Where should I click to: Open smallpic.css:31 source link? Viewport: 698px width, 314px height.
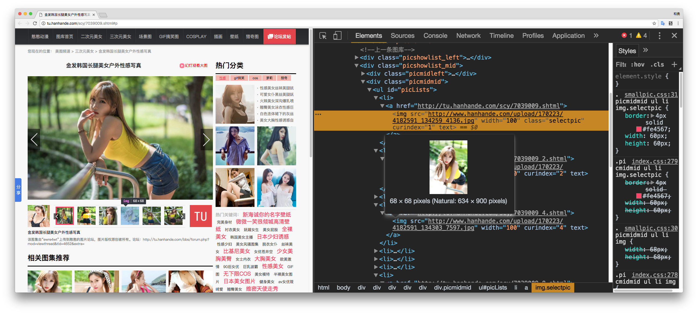point(651,94)
